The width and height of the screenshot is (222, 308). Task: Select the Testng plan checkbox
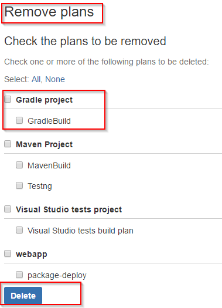tap(19, 185)
